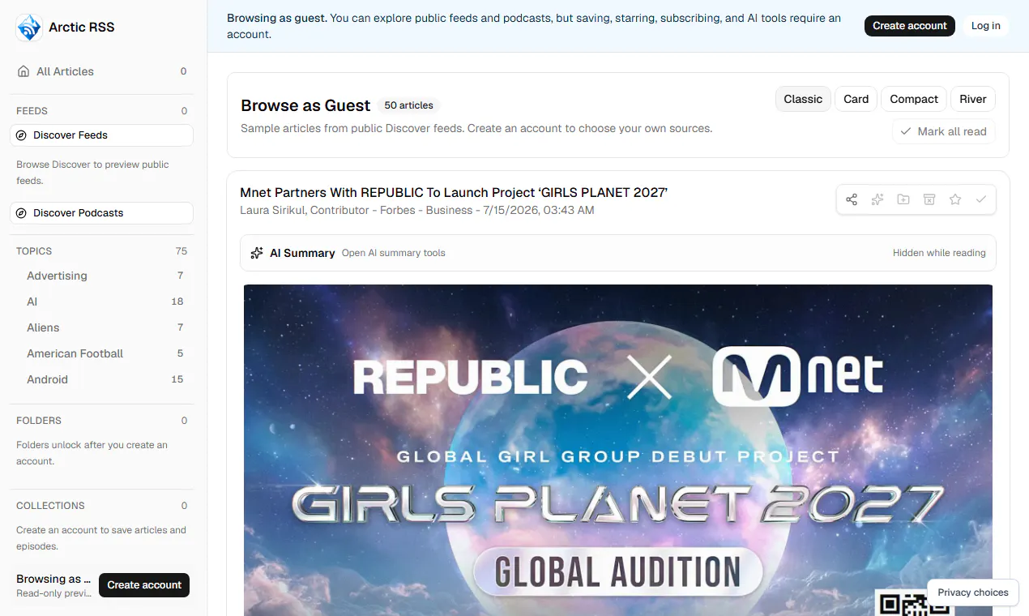Archive the article with box icon
The width and height of the screenshot is (1029, 616).
(x=929, y=199)
